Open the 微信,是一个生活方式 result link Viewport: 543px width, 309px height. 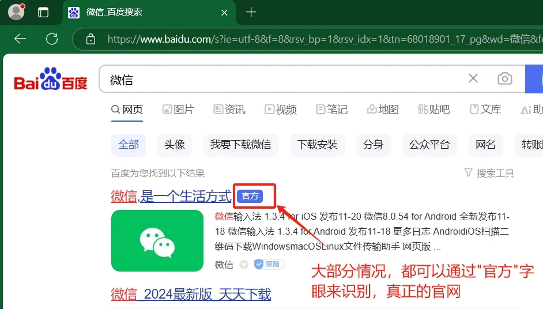pos(171,197)
